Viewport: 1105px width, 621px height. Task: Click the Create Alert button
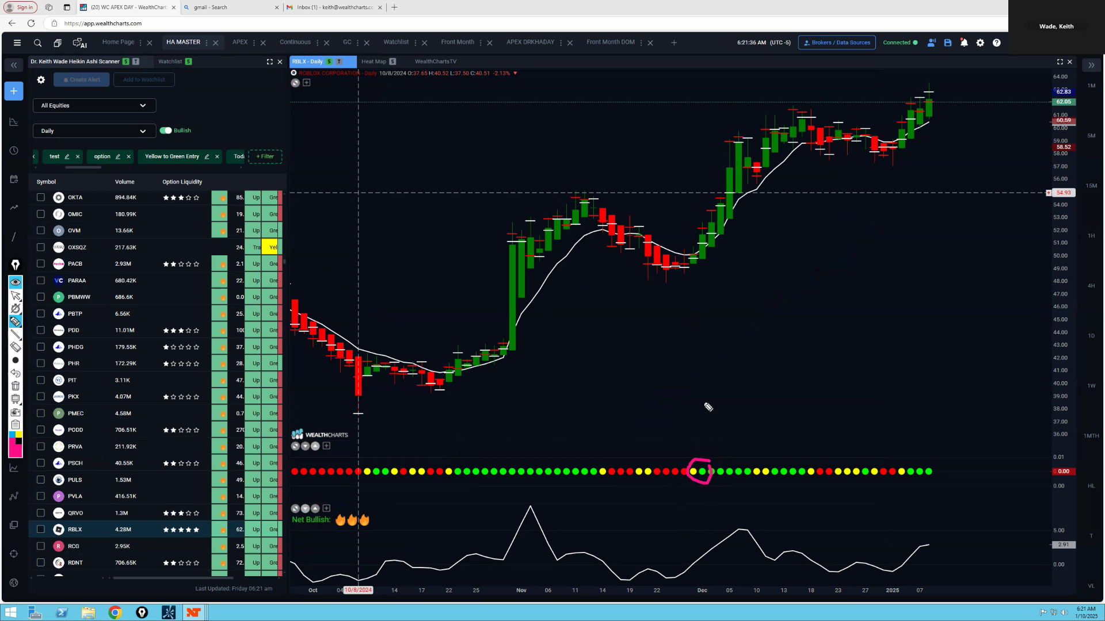82,80
